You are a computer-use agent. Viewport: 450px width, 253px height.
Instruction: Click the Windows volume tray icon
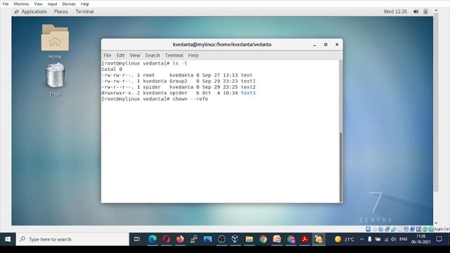pyautogui.click(x=394, y=239)
